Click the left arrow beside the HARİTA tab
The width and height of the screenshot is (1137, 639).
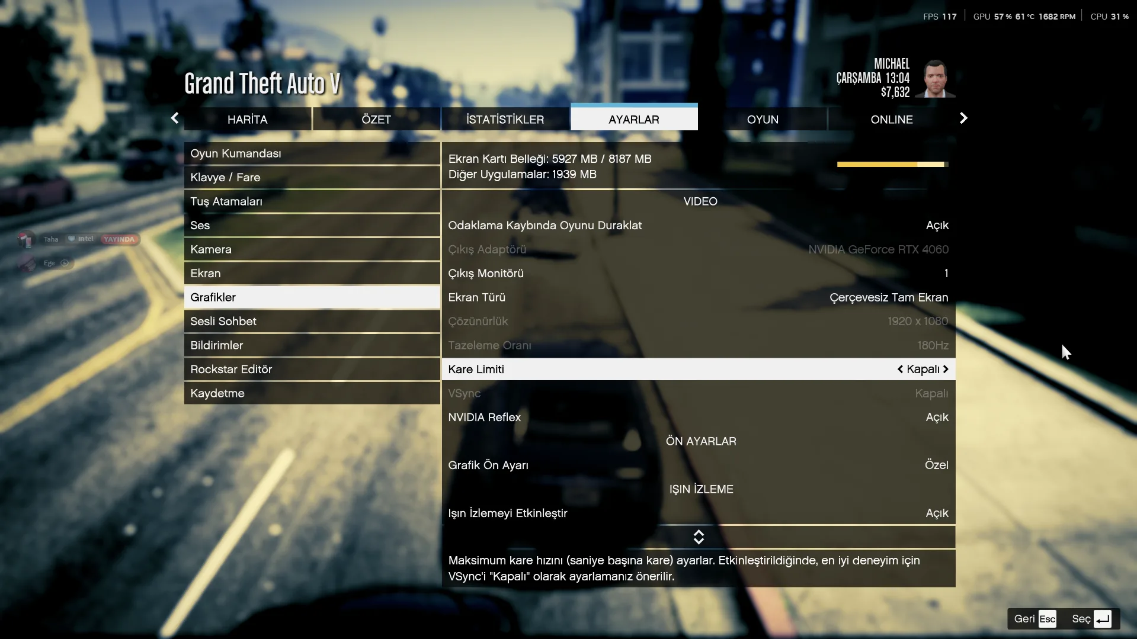click(x=175, y=118)
